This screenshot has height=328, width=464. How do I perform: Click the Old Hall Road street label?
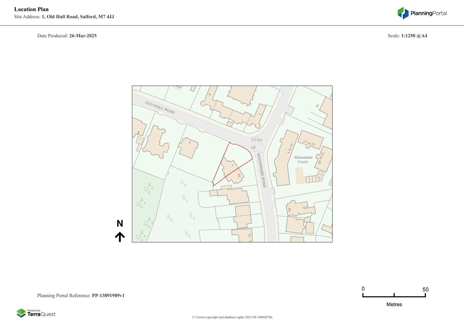tap(160, 107)
